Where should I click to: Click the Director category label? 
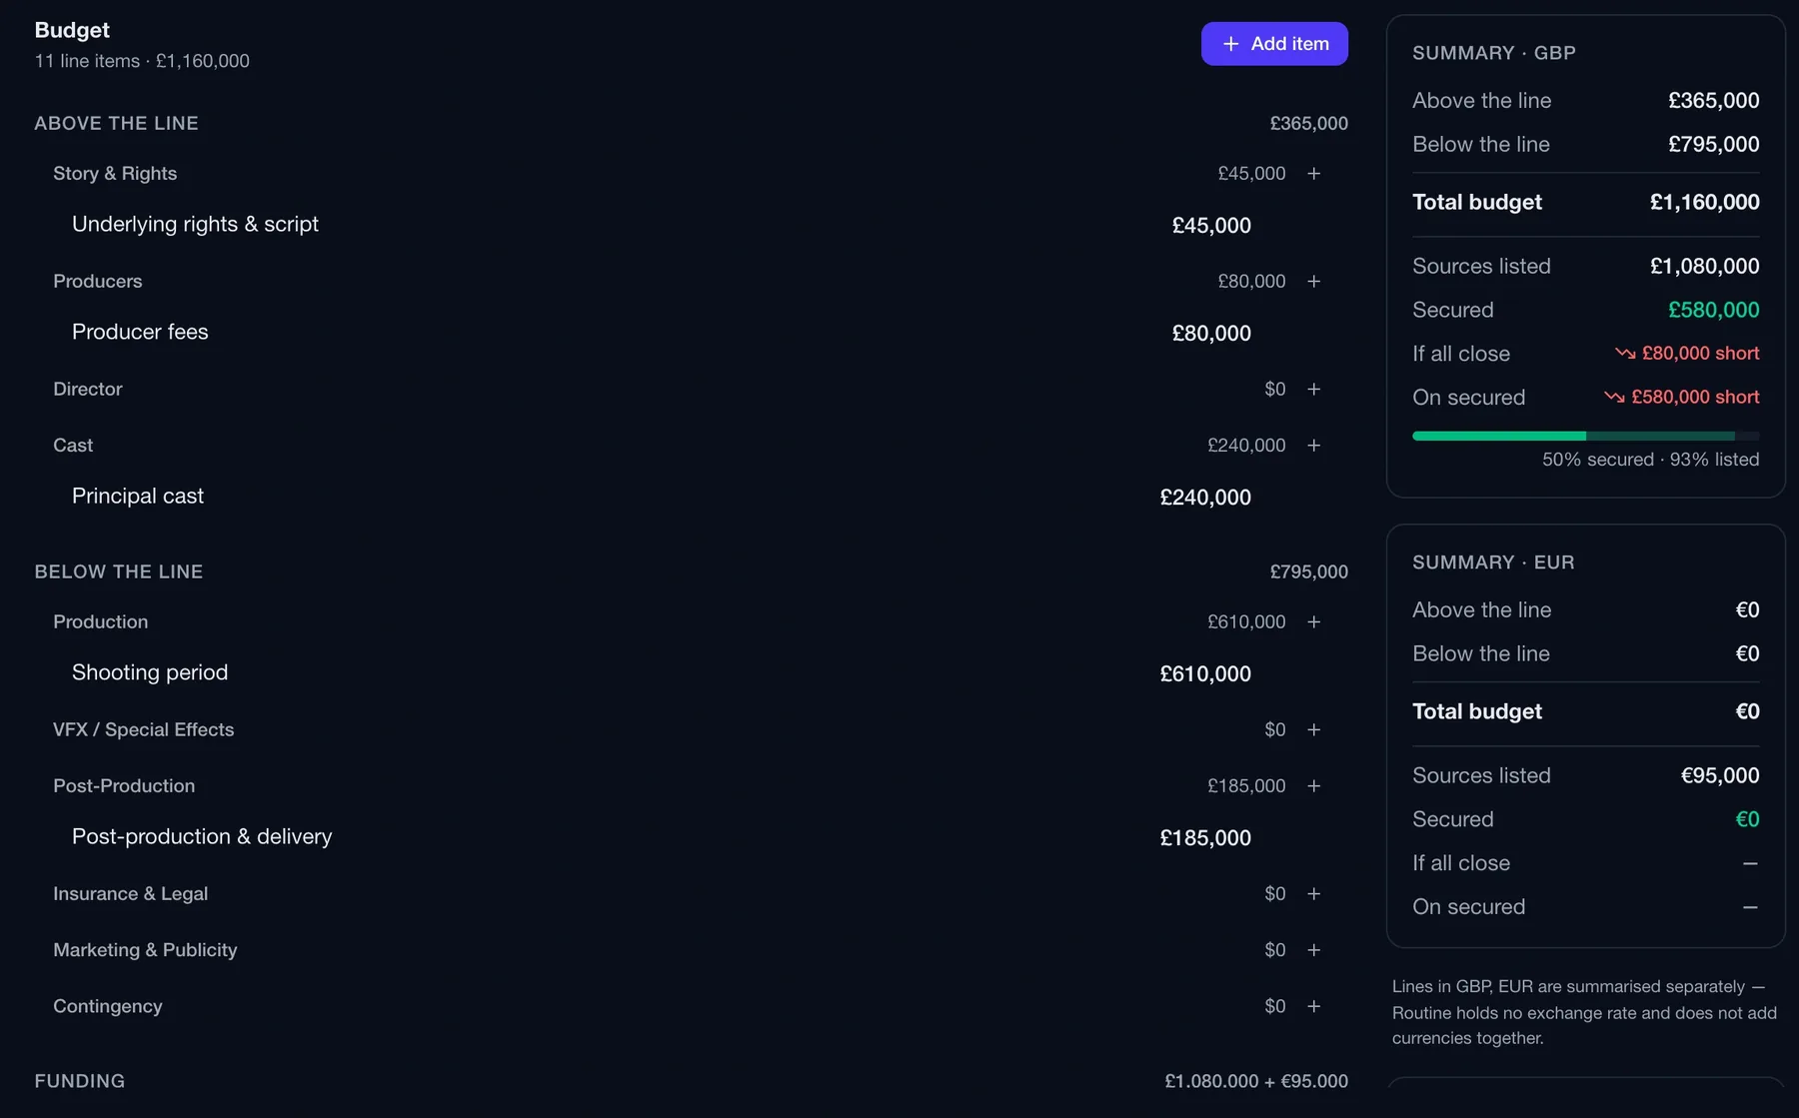click(88, 389)
